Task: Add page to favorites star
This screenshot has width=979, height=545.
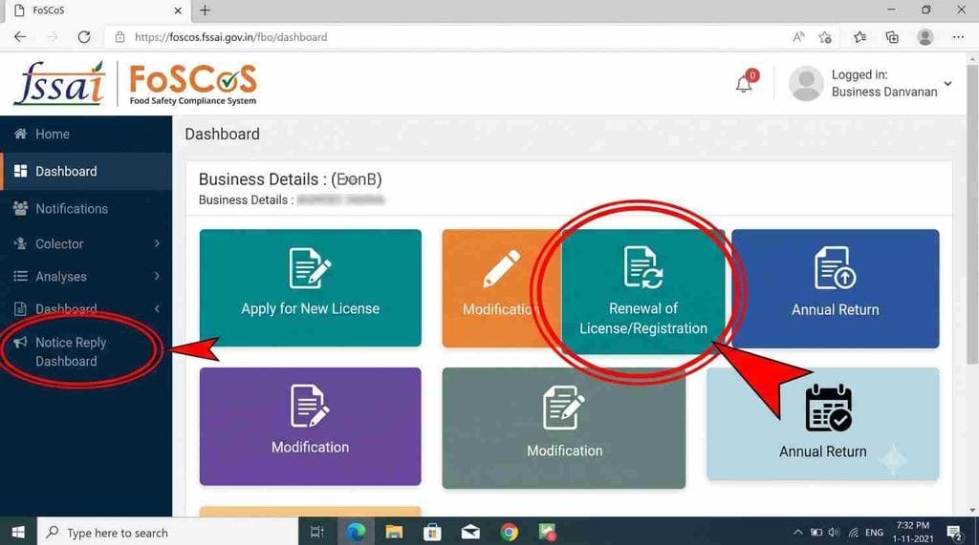Action: [x=825, y=37]
